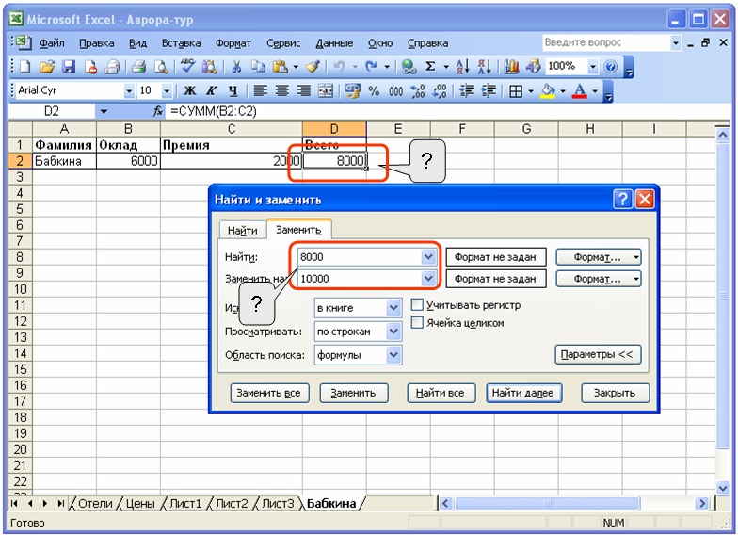Click the AutoSum sigma icon
Image resolution: width=738 pixels, height=535 pixels.
(430, 67)
